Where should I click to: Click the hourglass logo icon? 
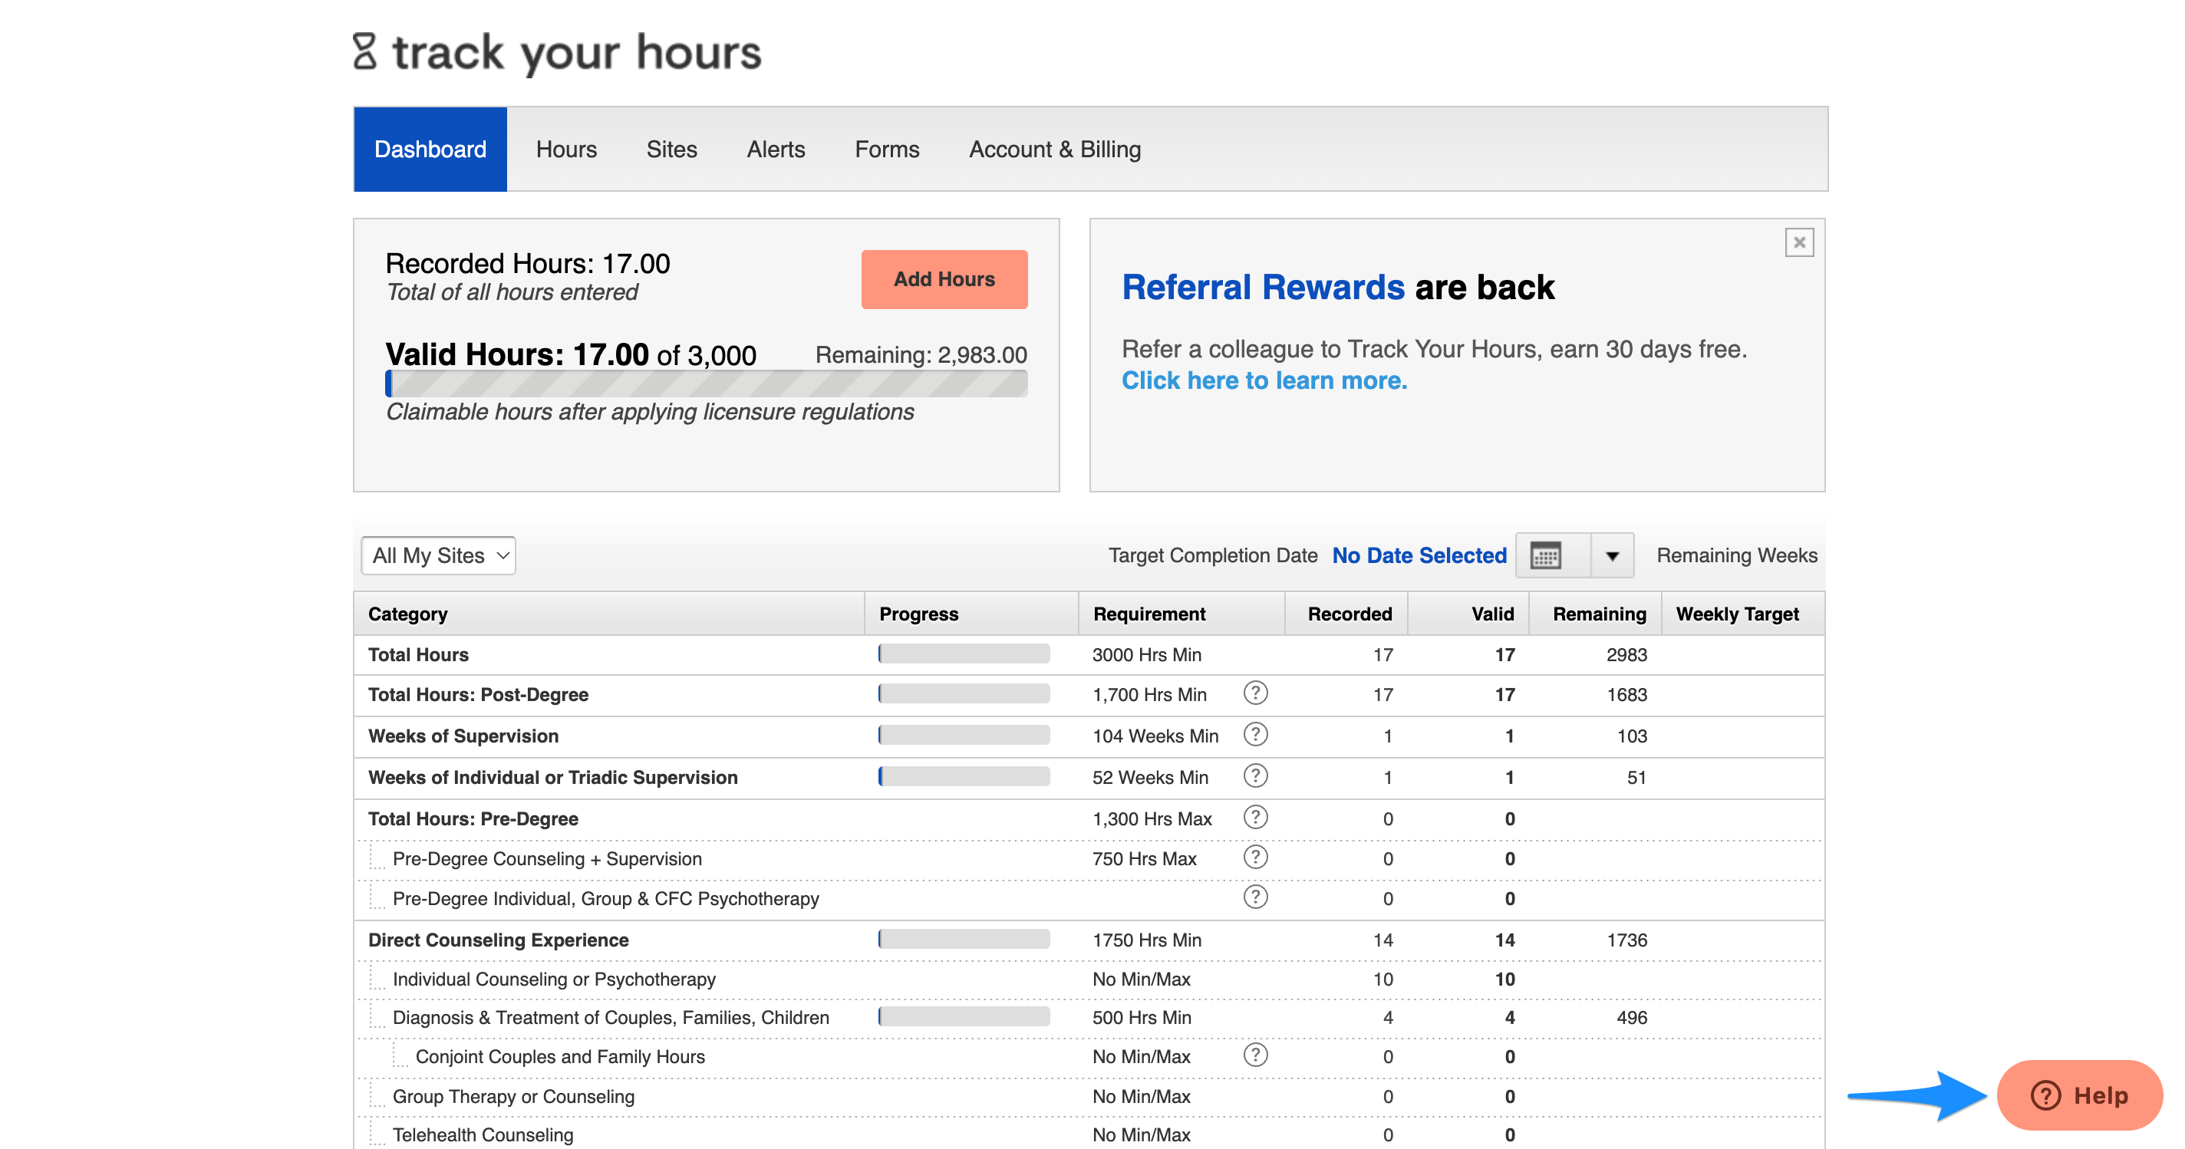click(x=364, y=51)
